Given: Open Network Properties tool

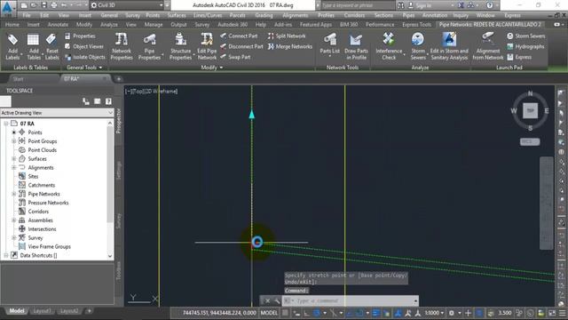Looking at the screenshot, I should click(x=122, y=46).
